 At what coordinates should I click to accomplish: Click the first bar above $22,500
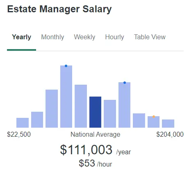(23, 123)
